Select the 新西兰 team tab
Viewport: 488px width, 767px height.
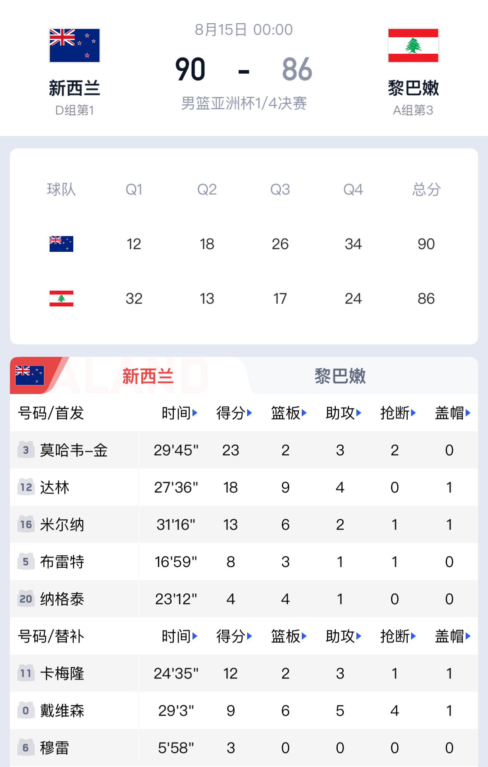tap(148, 376)
